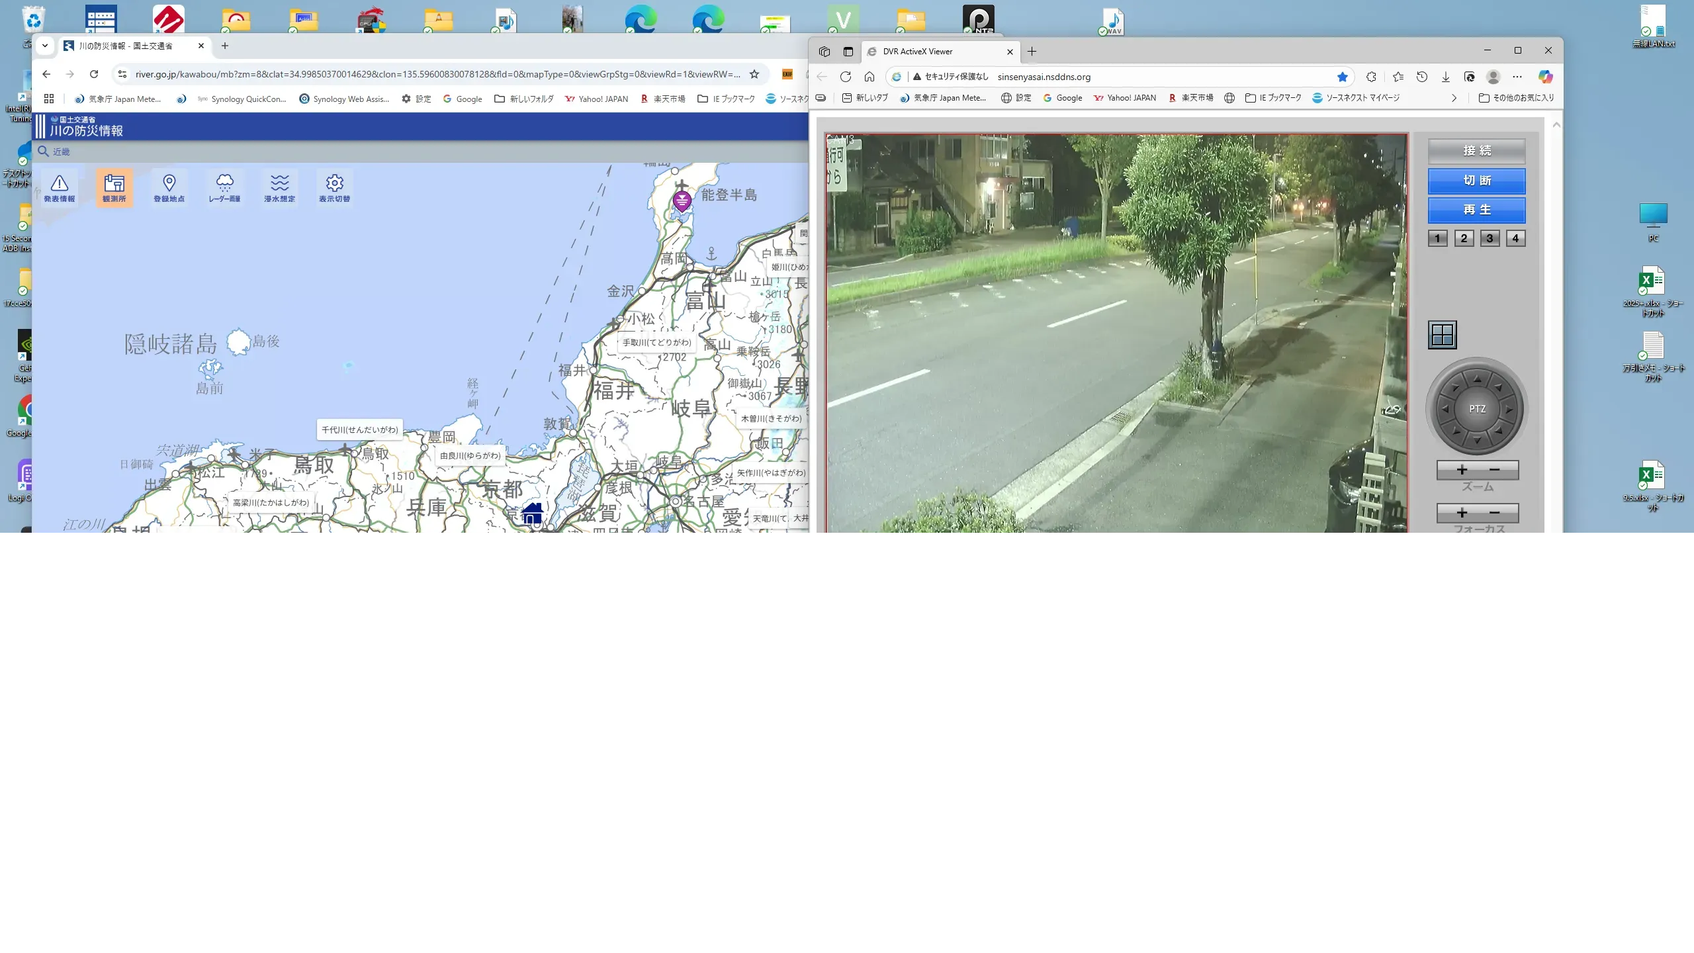Expand hidden bookmarks chevron in Edge
Image resolution: width=1694 pixels, height=953 pixels.
[1454, 98]
